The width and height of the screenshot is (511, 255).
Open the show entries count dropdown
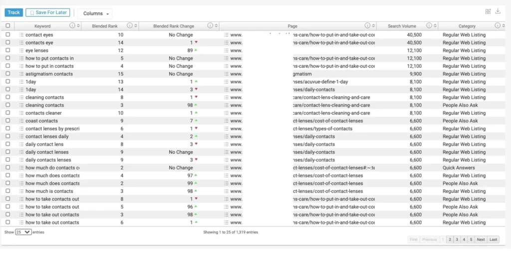tap(23, 232)
